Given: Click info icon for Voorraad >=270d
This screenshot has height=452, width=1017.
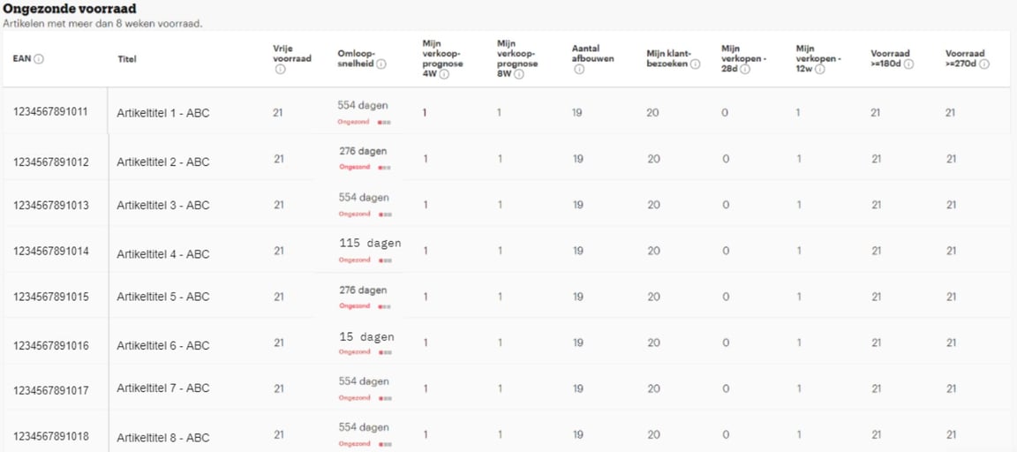Looking at the screenshot, I should (x=983, y=64).
